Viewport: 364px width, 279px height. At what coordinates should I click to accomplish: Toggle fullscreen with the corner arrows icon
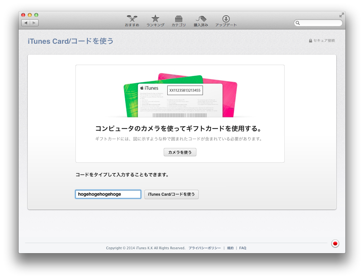341,15
